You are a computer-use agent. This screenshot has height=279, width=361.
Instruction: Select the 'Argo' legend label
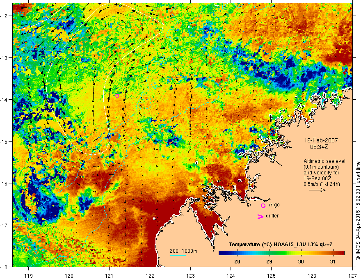tap(274, 205)
